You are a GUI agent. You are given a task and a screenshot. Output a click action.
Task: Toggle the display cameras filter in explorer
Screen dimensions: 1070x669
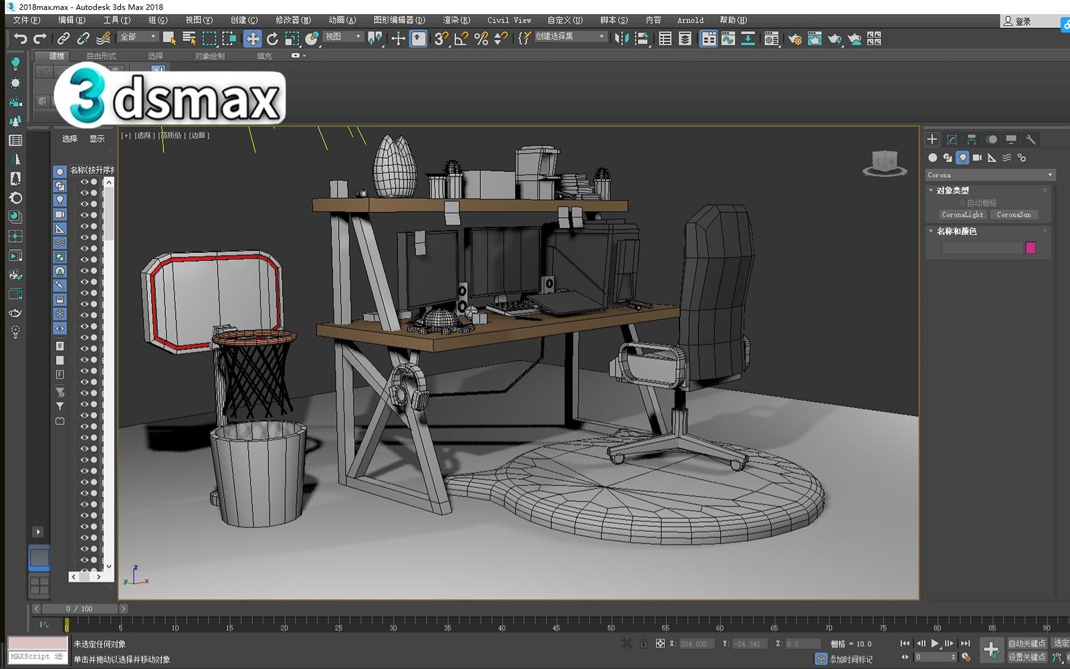pyautogui.click(x=60, y=214)
